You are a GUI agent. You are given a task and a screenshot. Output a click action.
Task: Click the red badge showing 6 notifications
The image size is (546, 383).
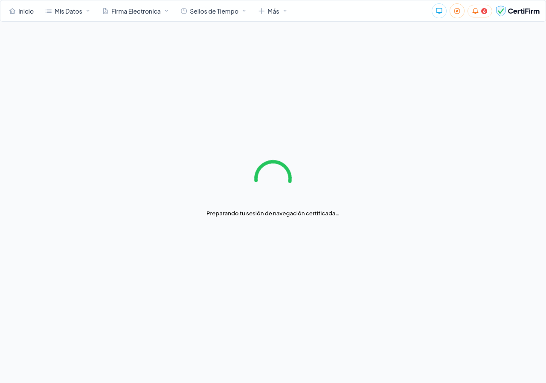pos(485,11)
